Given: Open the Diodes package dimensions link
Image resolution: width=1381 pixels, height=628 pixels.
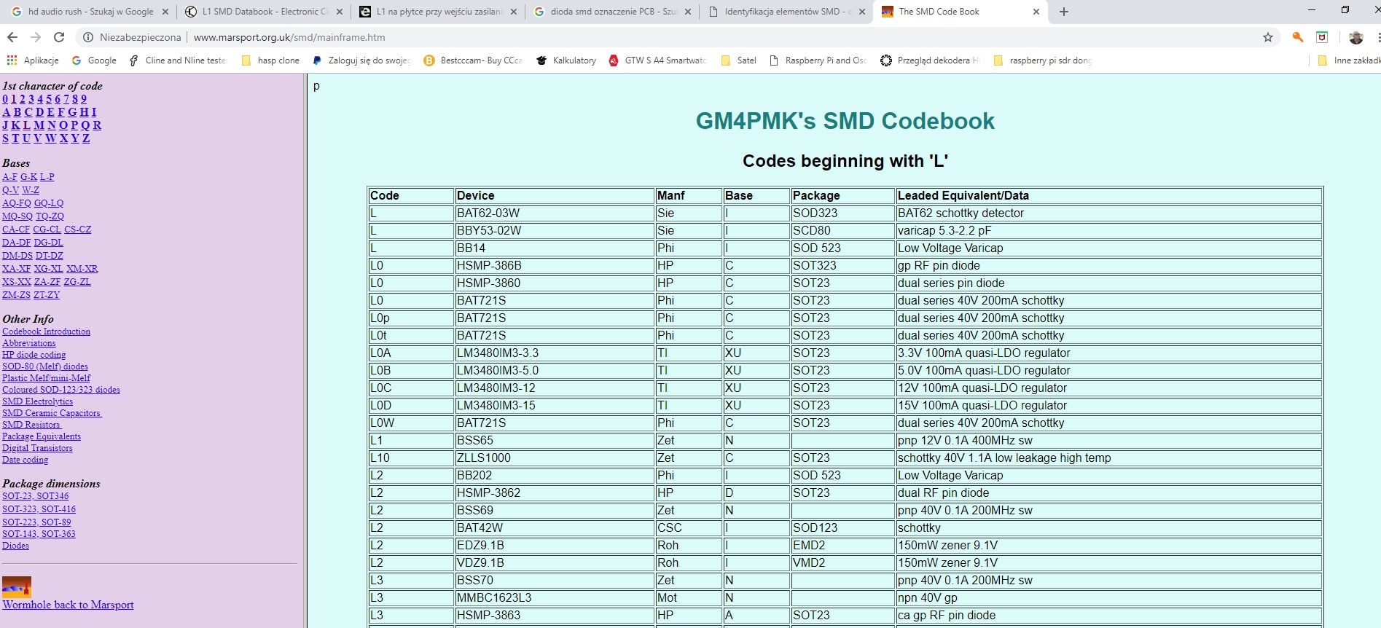Looking at the screenshot, I should coord(16,546).
